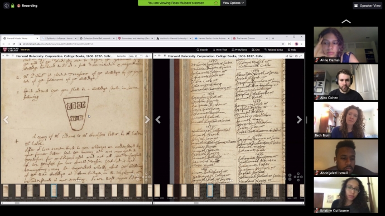Toggle right pane sidebar list icon

[x=165, y=56]
